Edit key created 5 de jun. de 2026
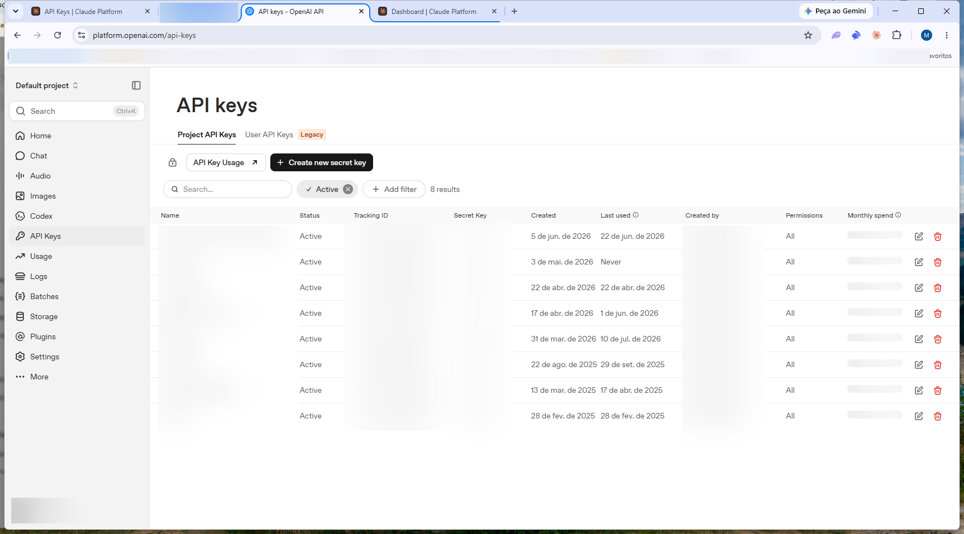964x534 pixels. (919, 236)
